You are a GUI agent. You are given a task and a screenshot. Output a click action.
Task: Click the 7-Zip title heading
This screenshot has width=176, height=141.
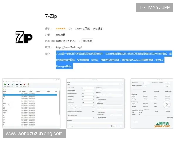(51, 16)
